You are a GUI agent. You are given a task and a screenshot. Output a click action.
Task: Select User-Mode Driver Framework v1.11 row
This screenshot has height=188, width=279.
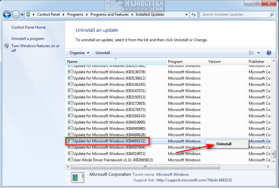click(169, 160)
